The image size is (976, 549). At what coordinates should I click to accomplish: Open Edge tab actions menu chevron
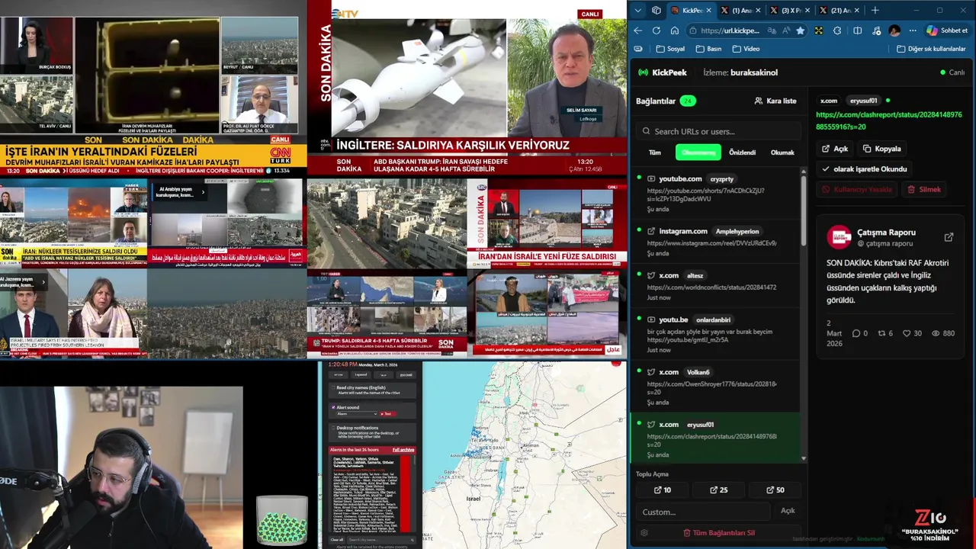638,11
